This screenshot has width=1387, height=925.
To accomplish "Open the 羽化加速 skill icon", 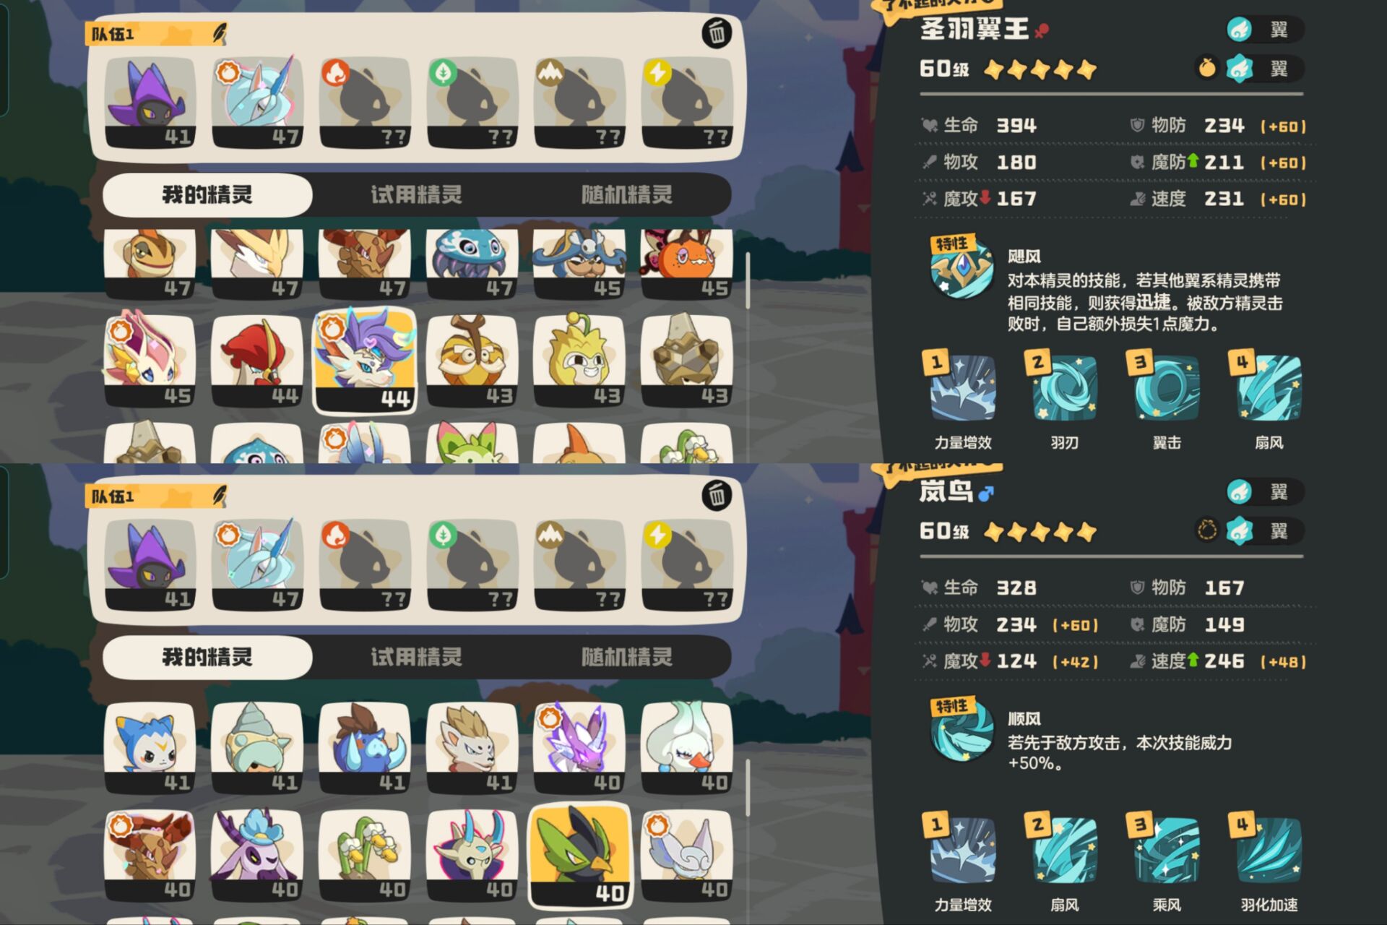I will pyautogui.click(x=1269, y=851).
